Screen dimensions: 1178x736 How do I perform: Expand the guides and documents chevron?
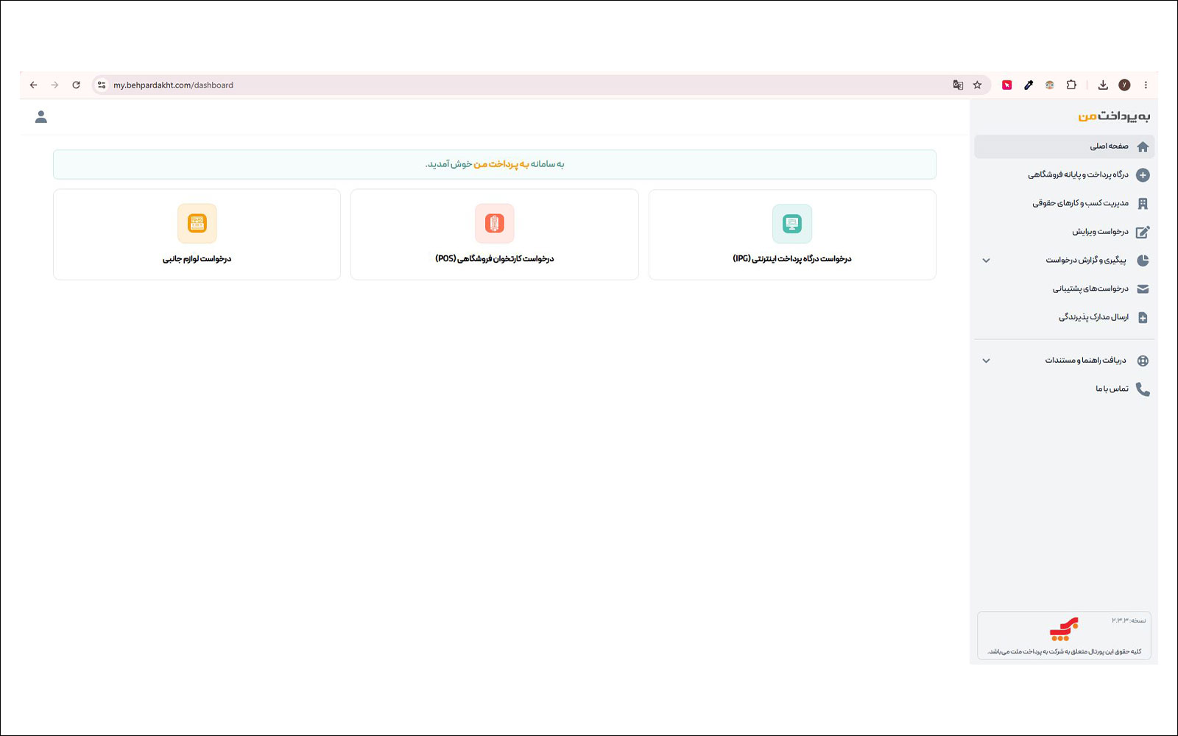click(987, 361)
